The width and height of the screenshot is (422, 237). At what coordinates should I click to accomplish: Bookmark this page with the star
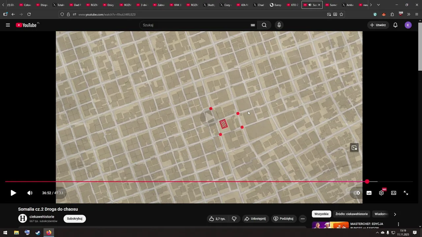[x=341, y=14]
